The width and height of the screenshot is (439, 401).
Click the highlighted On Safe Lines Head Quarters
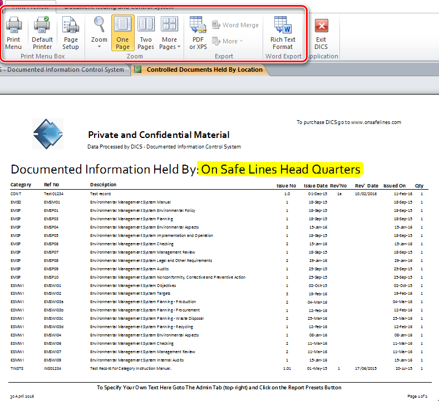(x=280, y=169)
